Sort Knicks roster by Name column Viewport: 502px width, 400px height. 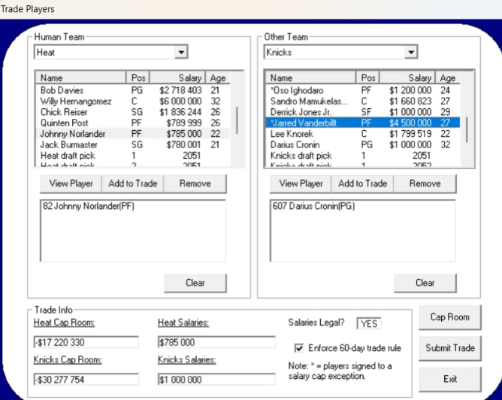(x=310, y=78)
